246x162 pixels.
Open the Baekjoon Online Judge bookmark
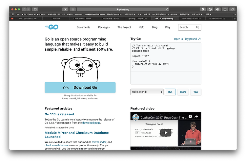click(95, 14)
